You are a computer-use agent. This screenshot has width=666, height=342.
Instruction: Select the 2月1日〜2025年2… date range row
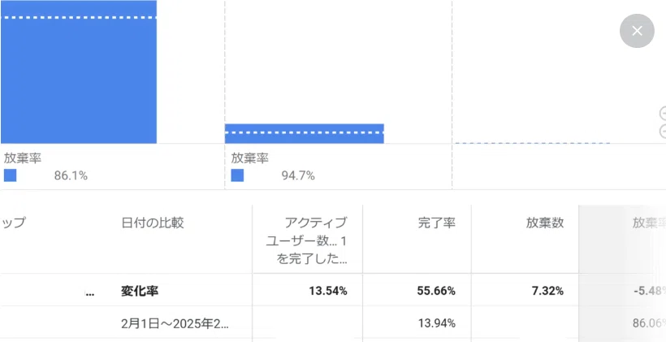tap(175, 324)
